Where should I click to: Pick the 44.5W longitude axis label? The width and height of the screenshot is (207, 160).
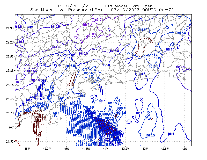point(86,149)
